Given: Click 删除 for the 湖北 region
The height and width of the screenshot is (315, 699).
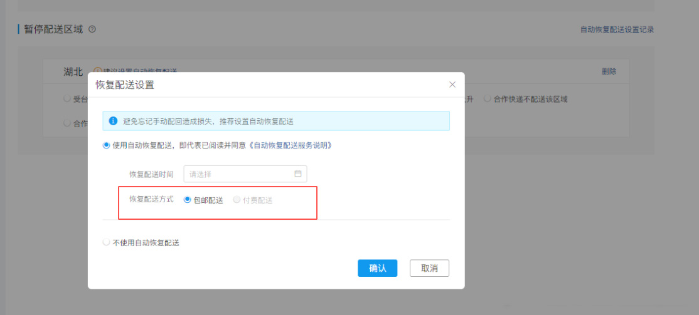Looking at the screenshot, I should pos(609,71).
